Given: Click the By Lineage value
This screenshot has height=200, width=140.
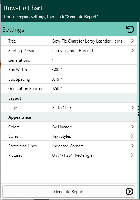Looking at the screenshot, I should pos(62,127).
